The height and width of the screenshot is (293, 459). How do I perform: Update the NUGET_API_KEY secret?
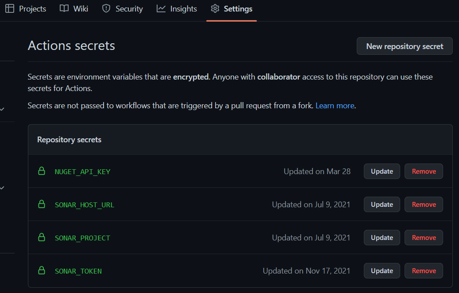[382, 171]
